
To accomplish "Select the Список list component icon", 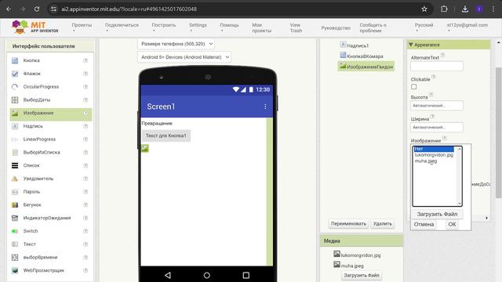I will (x=15, y=165).
